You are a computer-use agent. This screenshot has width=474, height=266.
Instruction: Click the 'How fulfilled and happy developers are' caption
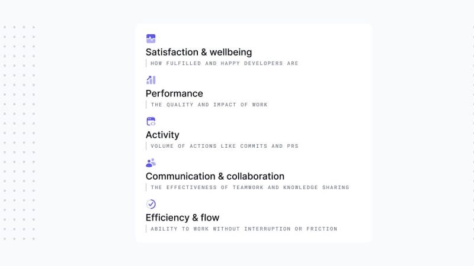225,63
